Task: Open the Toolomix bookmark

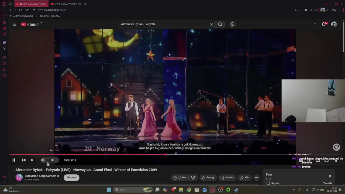Action: click(48, 16)
